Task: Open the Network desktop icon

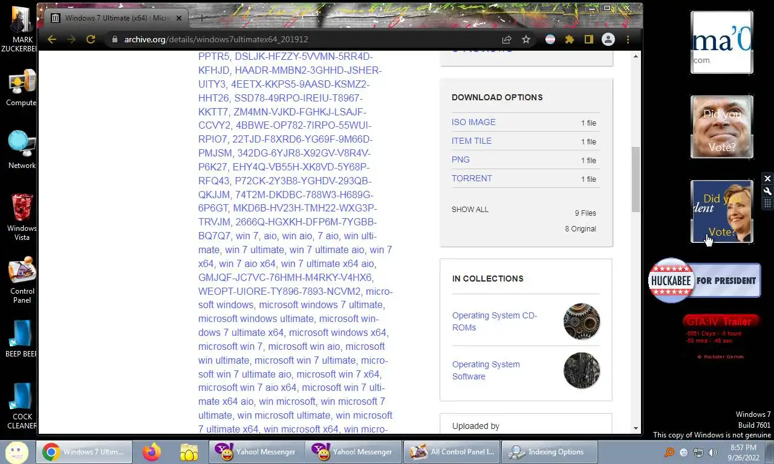Action: click(22, 150)
